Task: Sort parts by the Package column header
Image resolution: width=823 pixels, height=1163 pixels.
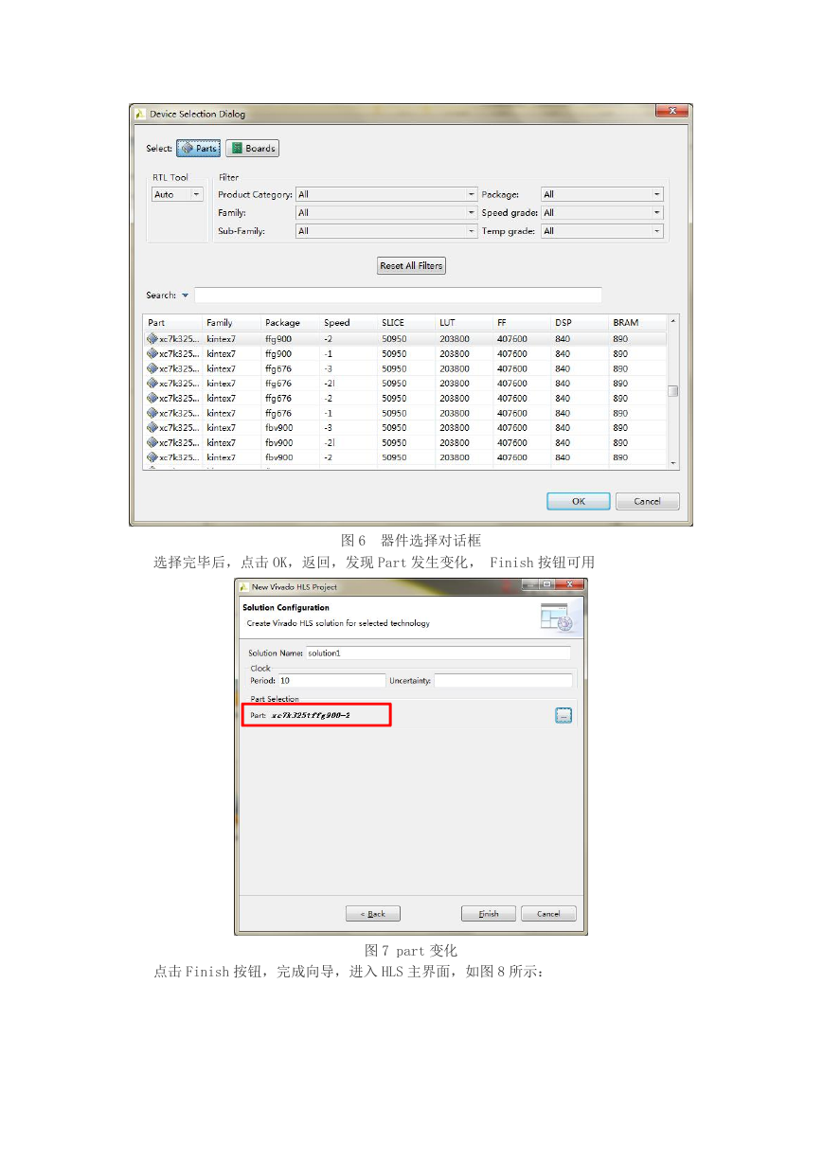Action: [x=291, y=323]
